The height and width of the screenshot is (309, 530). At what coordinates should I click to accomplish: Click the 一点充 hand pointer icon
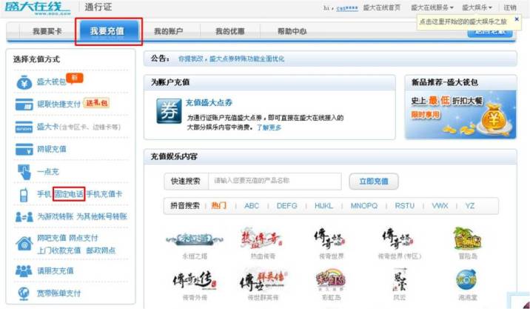tap(24, 172)
